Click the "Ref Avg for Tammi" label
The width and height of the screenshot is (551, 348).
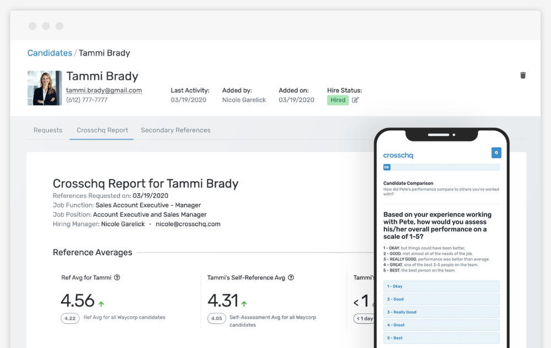click(86, 277)
